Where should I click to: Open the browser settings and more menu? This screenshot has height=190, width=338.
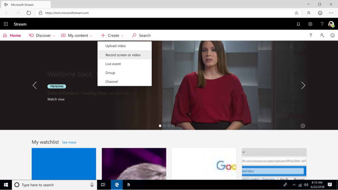click(x=331, y=13)
